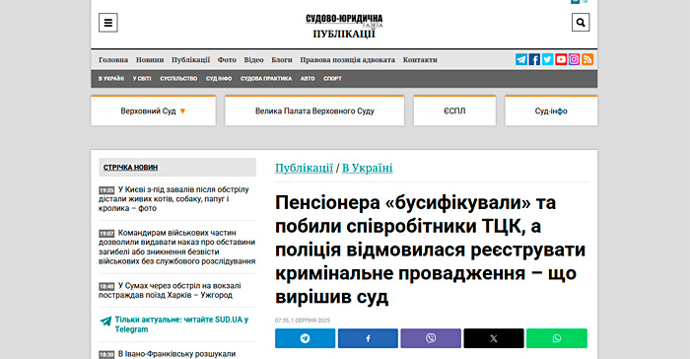Open the Instagram icon in header
The height and width of the screenshot is (359, 690).
click(x=575, y=59)
